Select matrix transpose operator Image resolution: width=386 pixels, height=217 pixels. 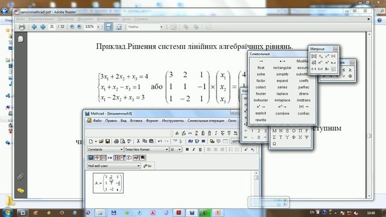327,63
